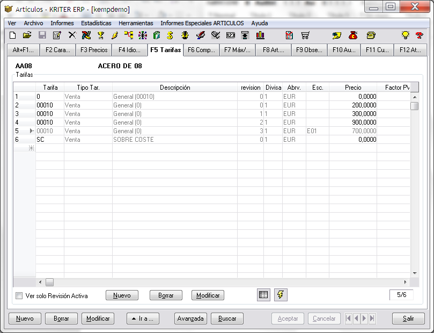
Task: Click the floppy disk Save icon
Action: click(x=42, y=35)
